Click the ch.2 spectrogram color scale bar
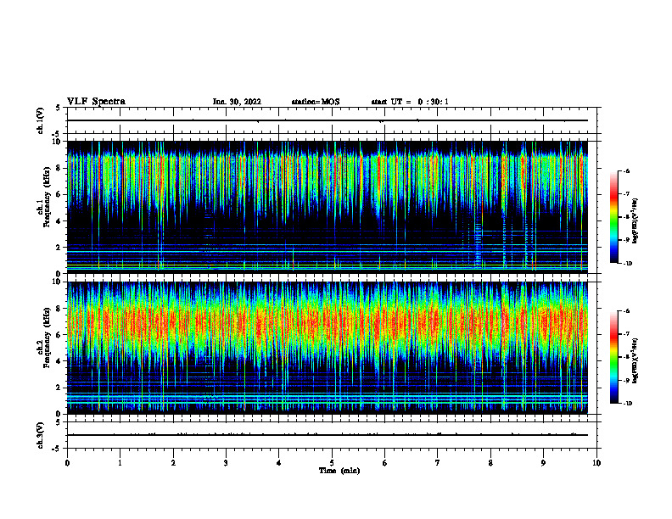Viewport: 672px width, 519px height. (x=613, y=357)
